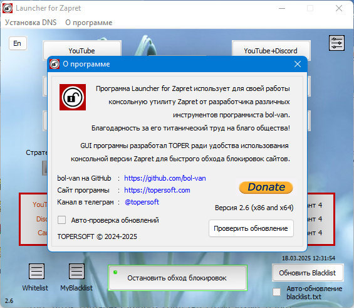Click the YouTube+Discord strategy button
Screen dimensions: 354x308
271,48
